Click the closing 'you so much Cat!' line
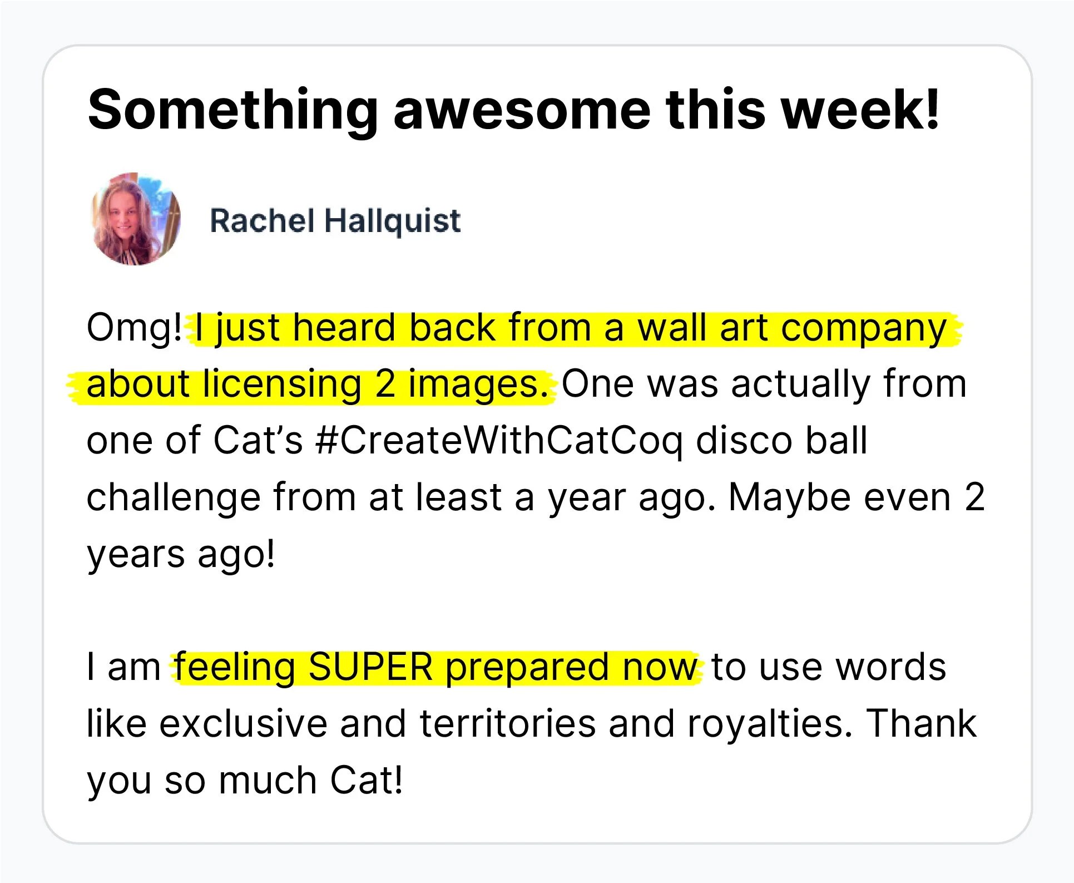Viewport: 1074px width, 883px height. 245,780
